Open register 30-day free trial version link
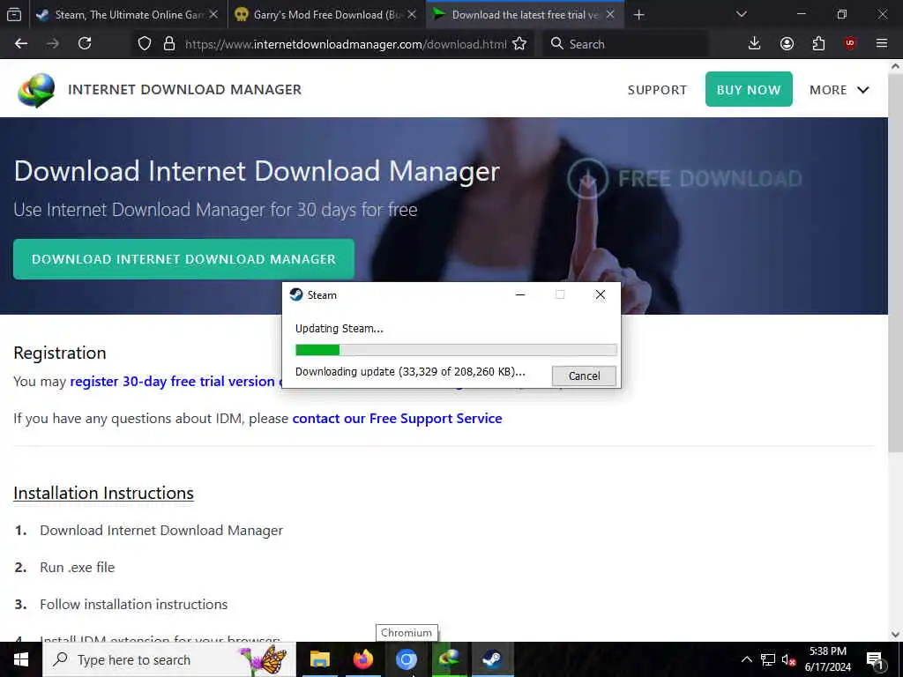 point(172,382)
